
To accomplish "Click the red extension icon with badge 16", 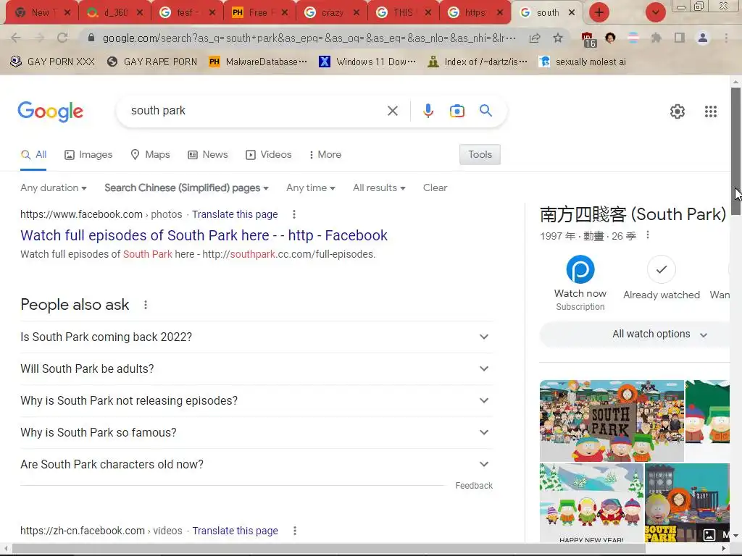I will click(588, 39).
